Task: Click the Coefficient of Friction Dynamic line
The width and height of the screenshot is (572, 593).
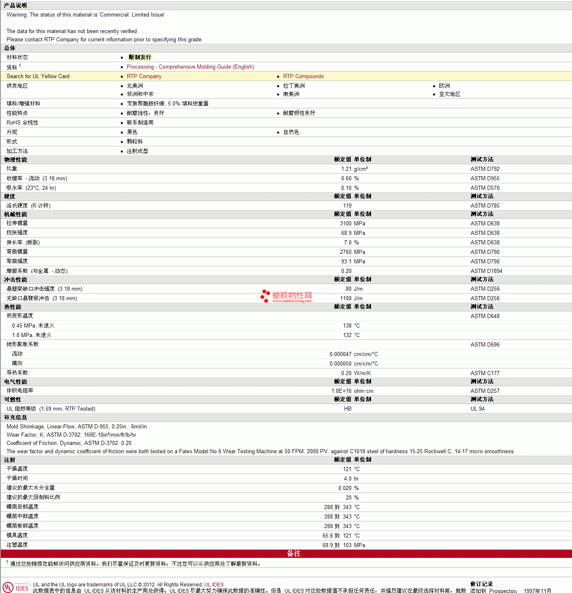Action: (x=69, y=443)
